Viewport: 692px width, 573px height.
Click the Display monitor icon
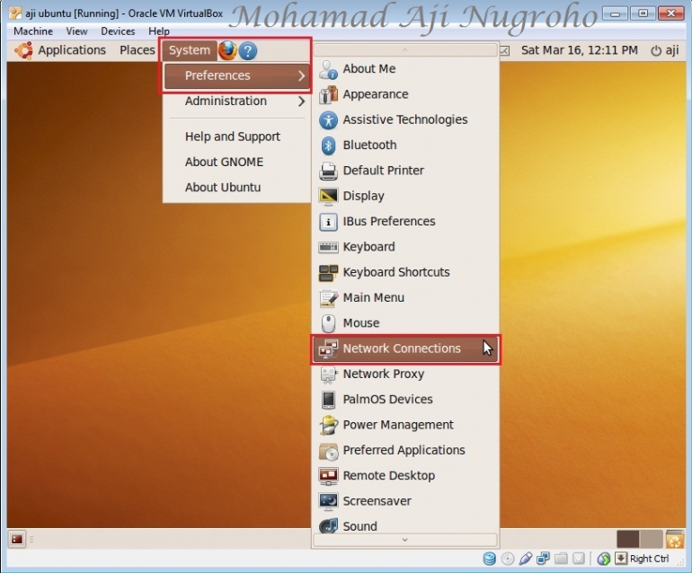coord(328,197)
